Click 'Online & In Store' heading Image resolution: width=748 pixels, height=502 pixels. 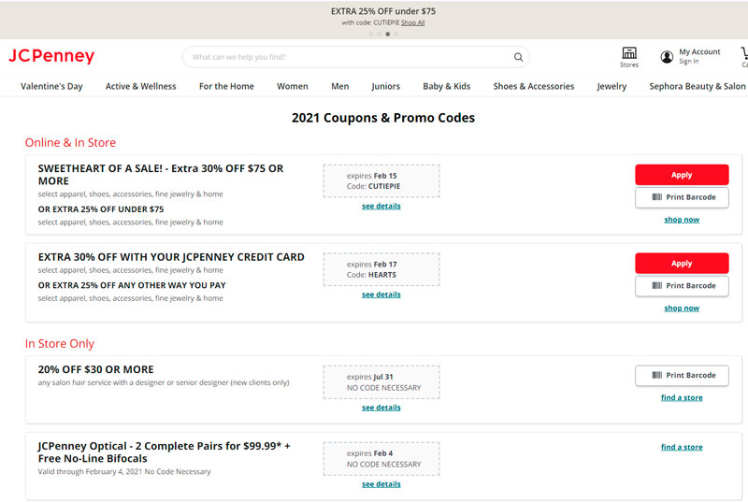coord(71,142)
